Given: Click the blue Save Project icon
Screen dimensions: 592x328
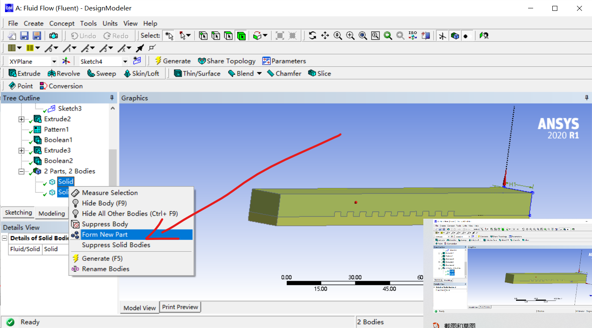Looking at the screenshot, I should click(x=25, y=36).
